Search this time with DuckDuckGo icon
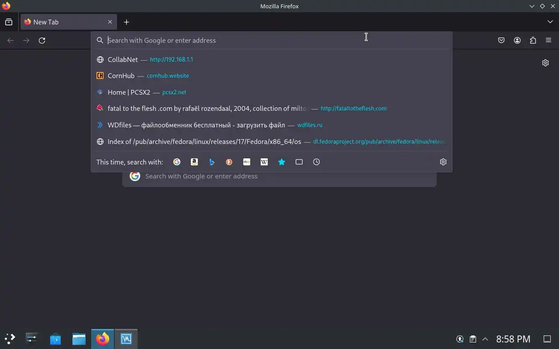The width and height of the screenshot is (559, 349). (x=229, y=162)
